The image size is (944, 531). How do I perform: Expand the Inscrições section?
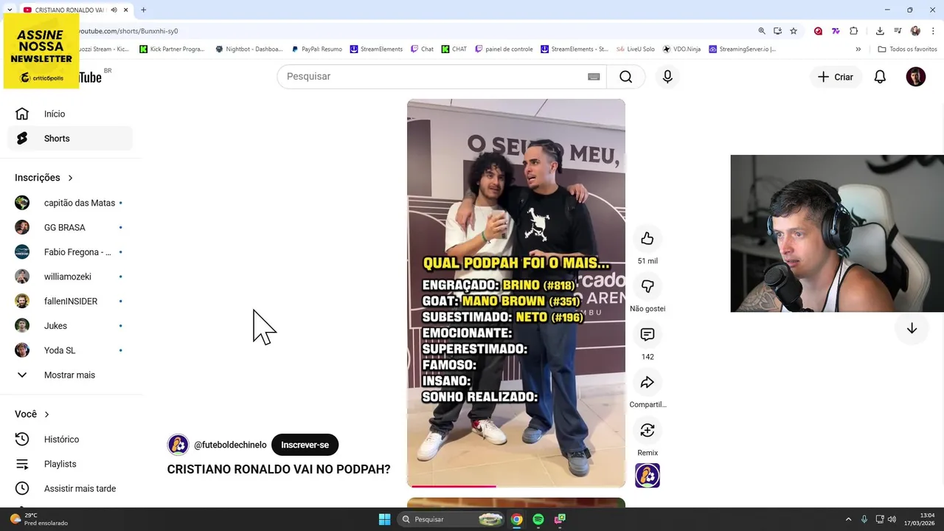pyautogui.click(x=44, y=178)
